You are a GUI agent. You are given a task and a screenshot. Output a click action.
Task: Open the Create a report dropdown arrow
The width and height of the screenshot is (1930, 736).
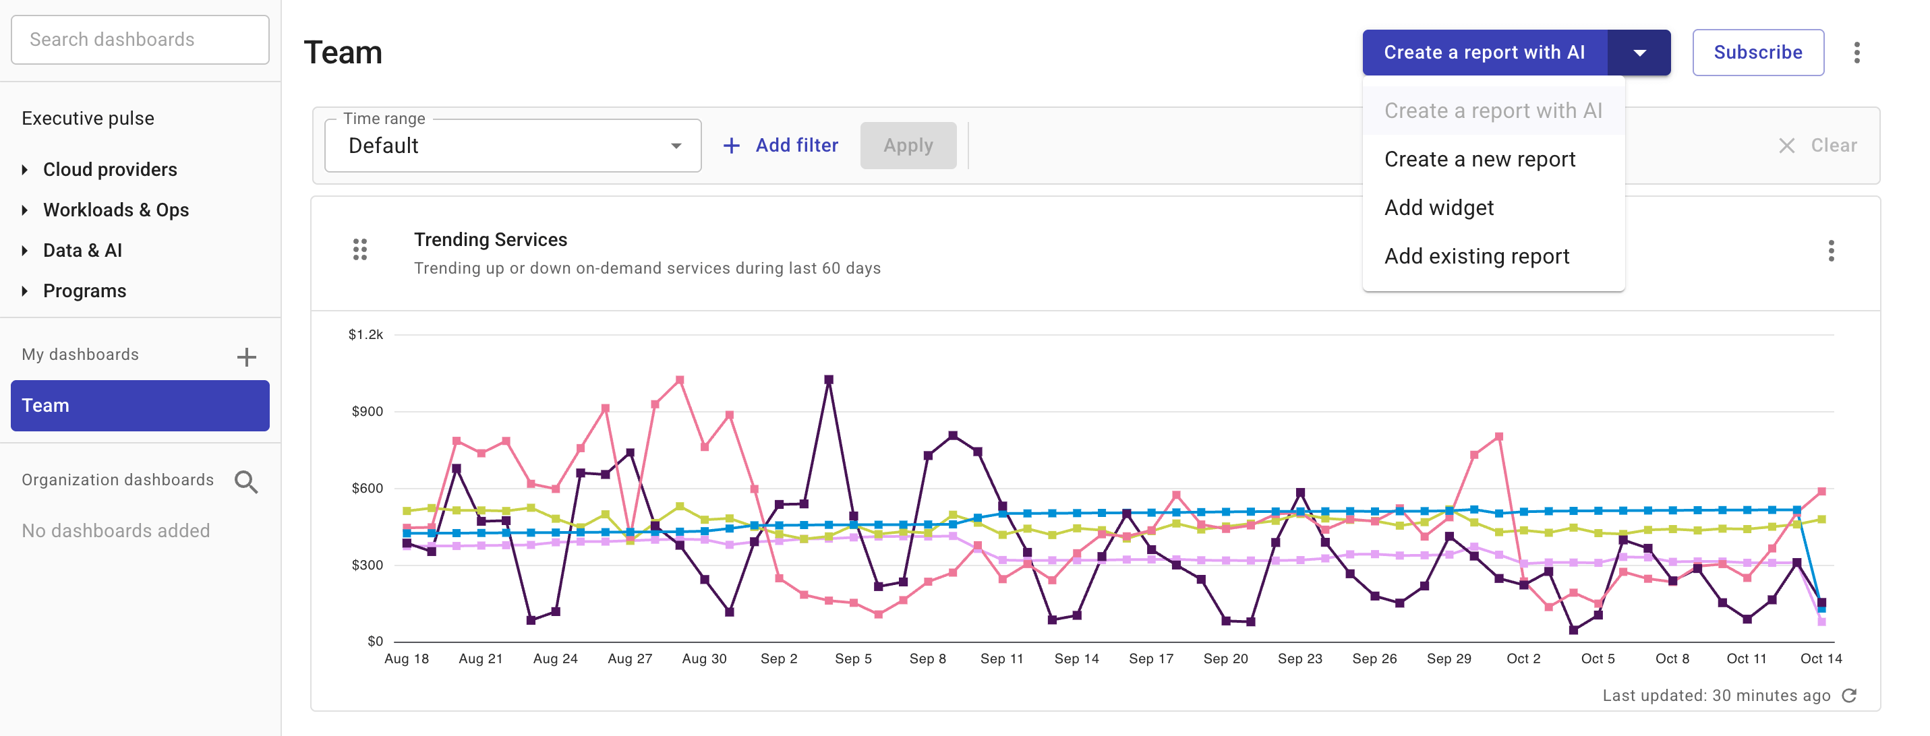[x=1641, y=53]
